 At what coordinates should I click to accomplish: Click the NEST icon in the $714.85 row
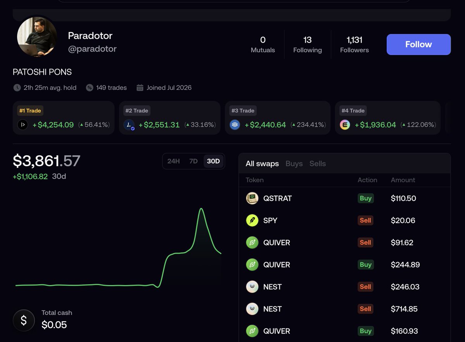(252, 309)
